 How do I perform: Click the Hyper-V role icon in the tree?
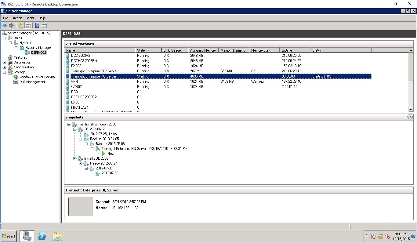click(x=16, y=43)
